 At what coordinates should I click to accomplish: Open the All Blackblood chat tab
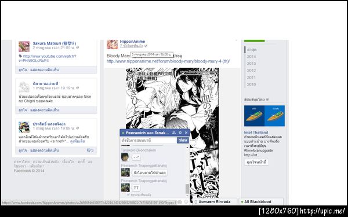pyautogui.click(x=261, y=202)
